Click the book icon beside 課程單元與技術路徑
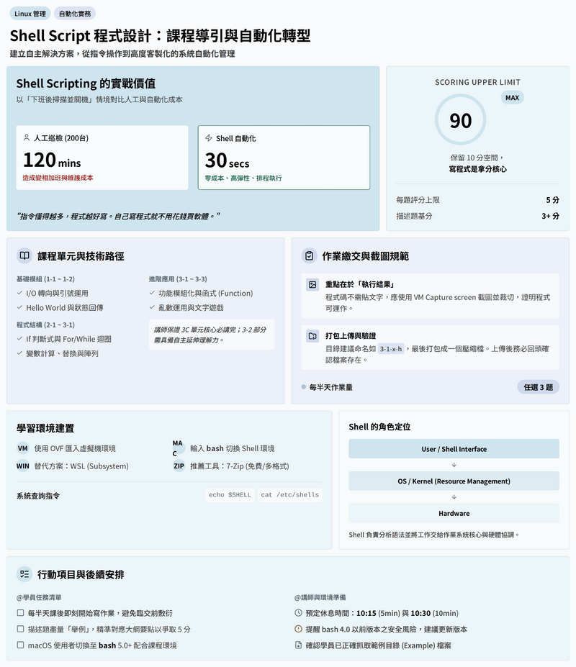 click(24, 255)
